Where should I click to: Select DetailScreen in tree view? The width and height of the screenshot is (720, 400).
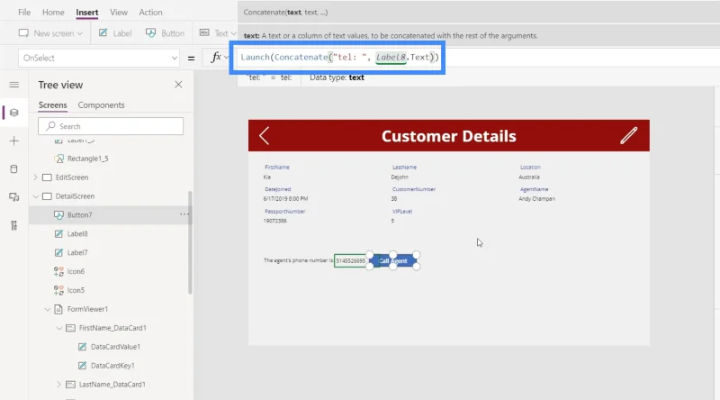(x=75, y=196)
